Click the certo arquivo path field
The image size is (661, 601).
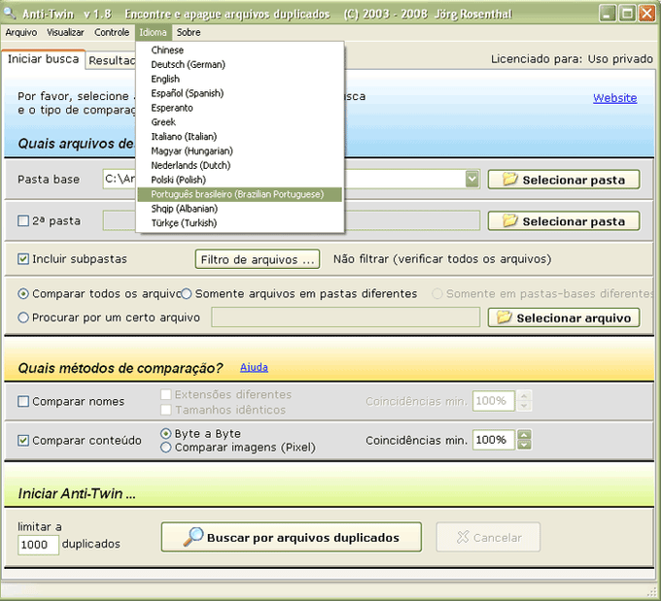point(346,317)
